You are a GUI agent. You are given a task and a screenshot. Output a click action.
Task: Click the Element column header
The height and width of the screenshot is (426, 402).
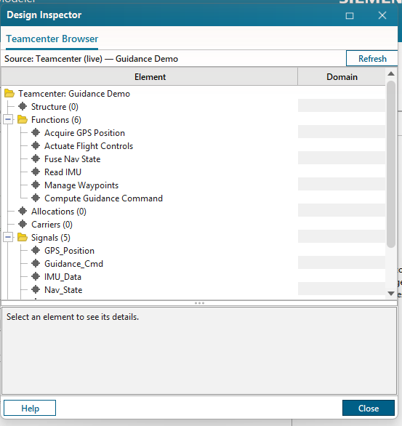coord(150,77)
